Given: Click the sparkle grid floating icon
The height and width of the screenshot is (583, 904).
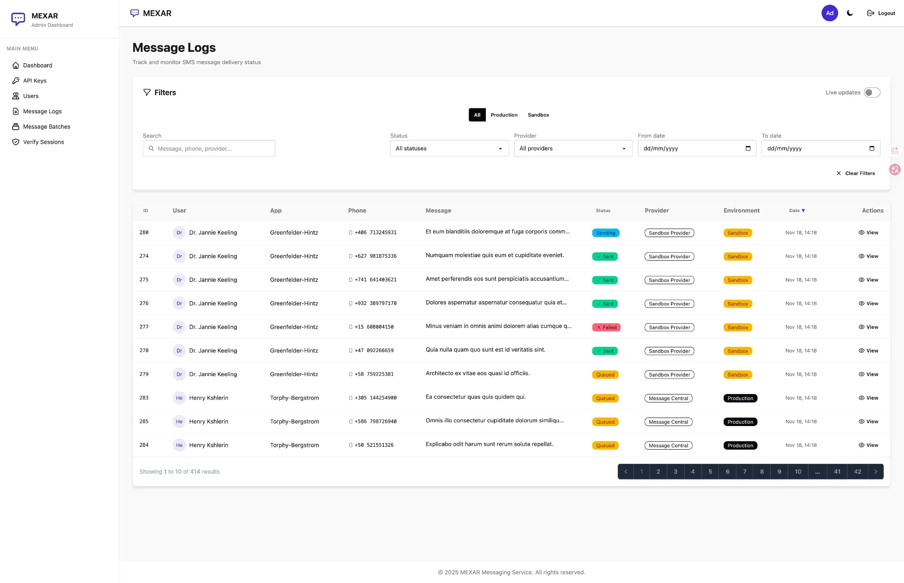Looking at the screenshot, I should pos(894,150).
